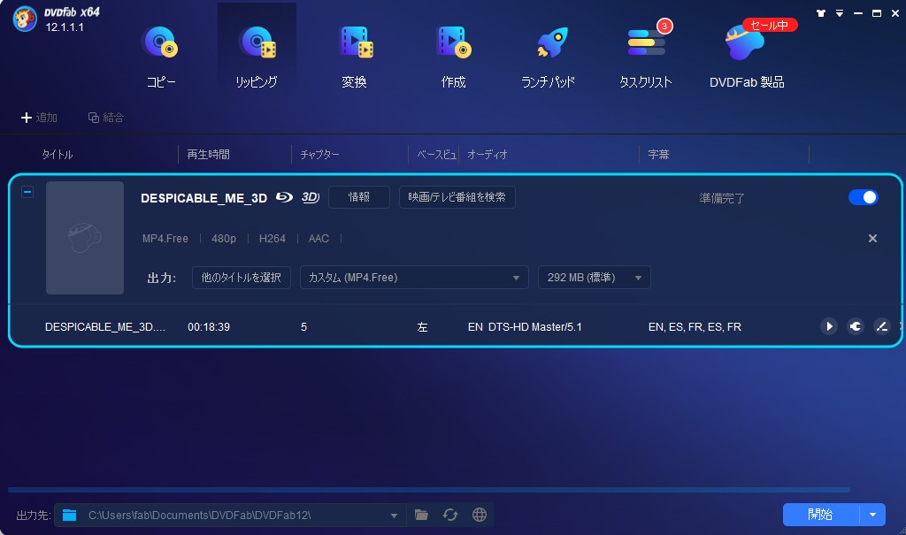Viewport: 906px width, 535px height.
Task: Click the MP4.Free format label
Action: (165, 238)
